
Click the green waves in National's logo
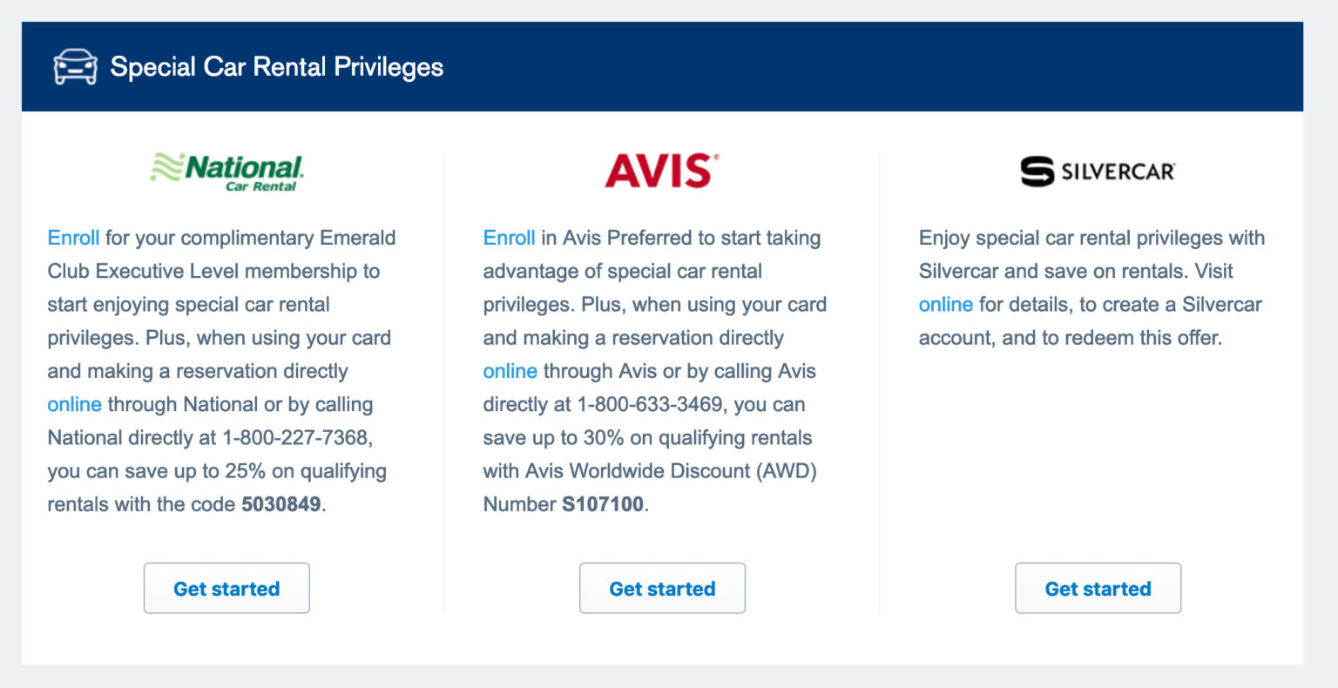point(166,165)
